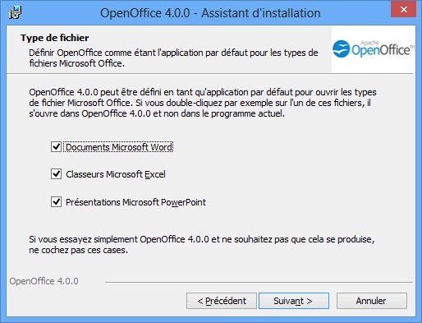Uncheck the Microsoft Excel workbooks checkbox
The width and height of the screenshot is (422, 323).
(56, 174)
